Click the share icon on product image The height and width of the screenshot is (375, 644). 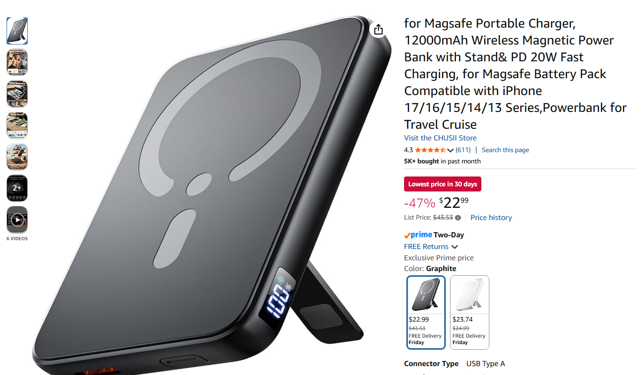click(378, 29)
